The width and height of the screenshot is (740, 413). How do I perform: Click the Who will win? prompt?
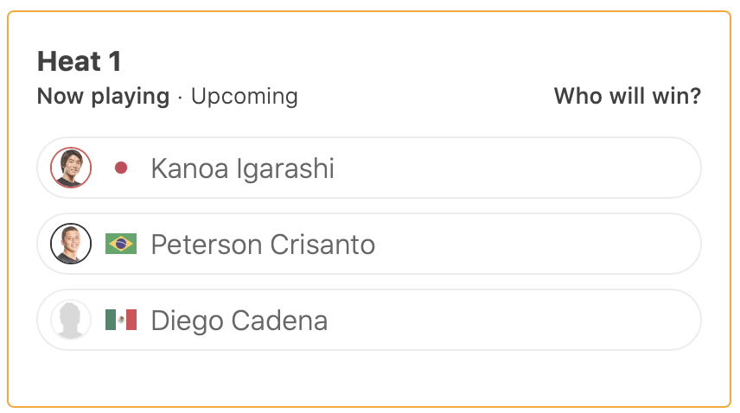pos(627,96)
